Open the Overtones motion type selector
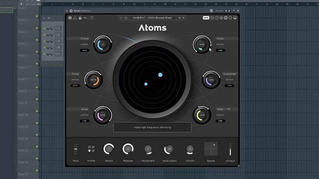Image resolution: width=319 pixels, height=179 pixels. click(229, 86)
